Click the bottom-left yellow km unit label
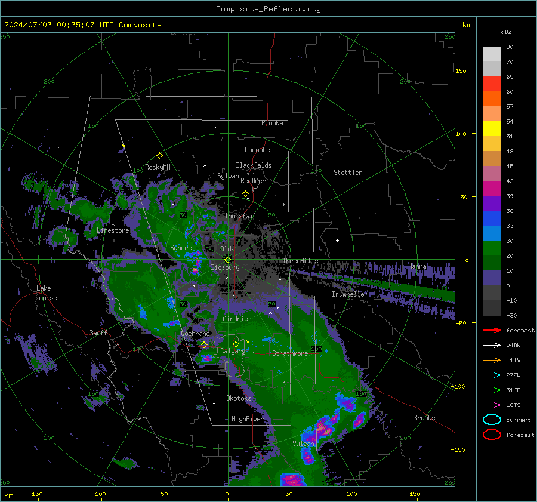The height and width of the screenshot is (502, 537). pyautogui.click(x=8, y=495)
